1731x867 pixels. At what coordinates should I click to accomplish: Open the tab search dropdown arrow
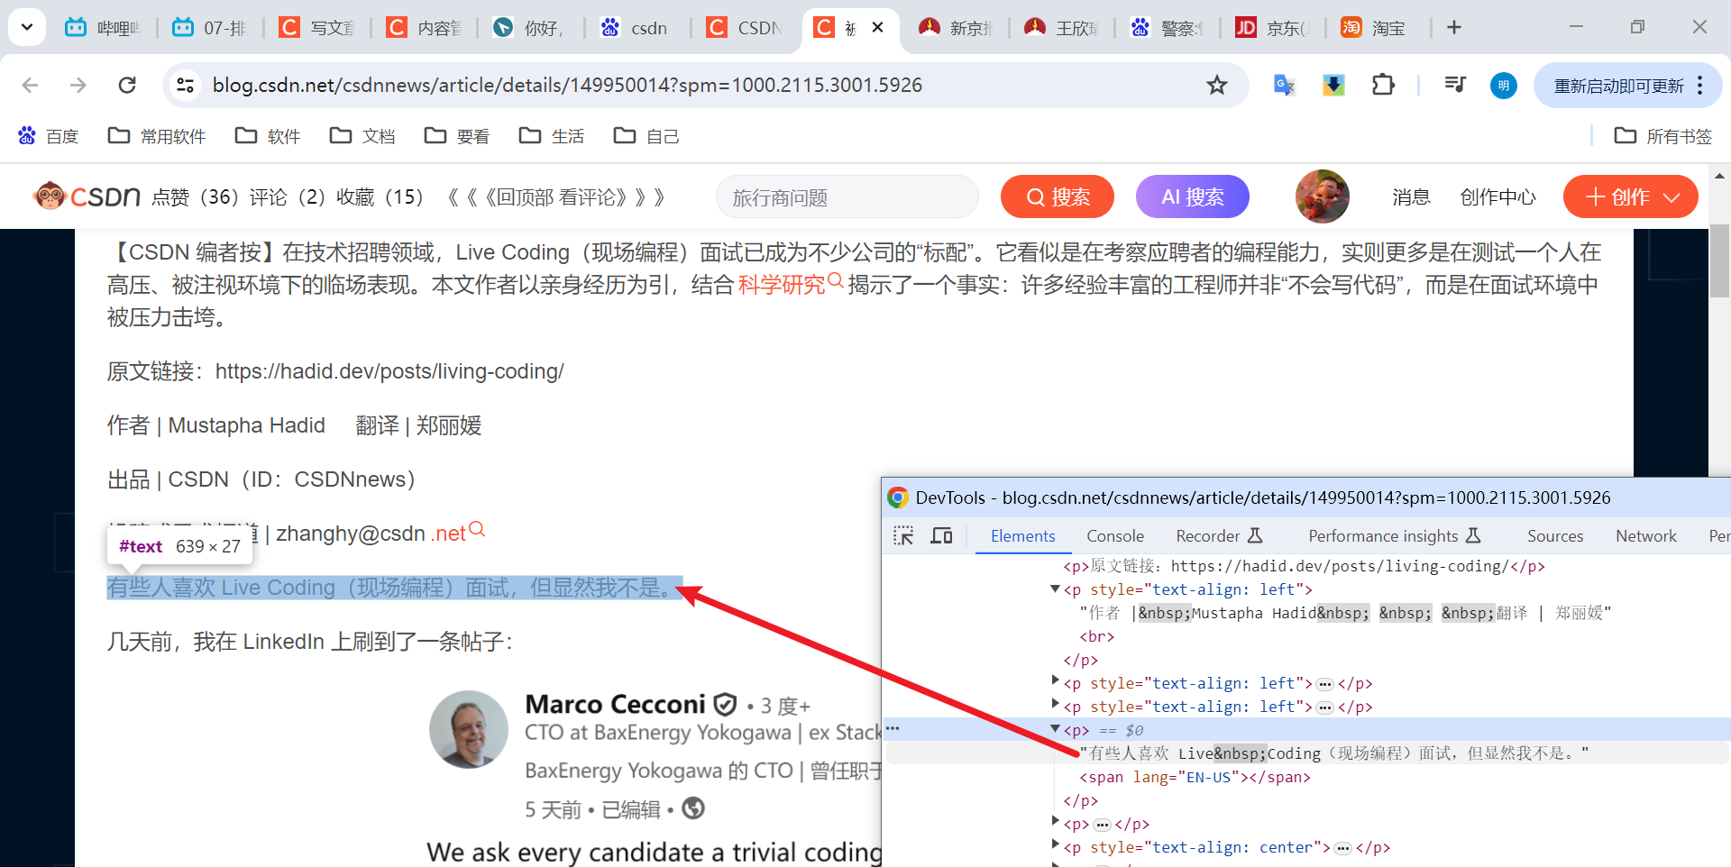(x=27, y=27)
